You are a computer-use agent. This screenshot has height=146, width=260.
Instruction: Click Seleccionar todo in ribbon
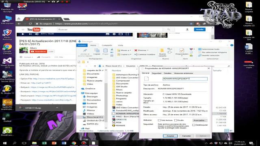pos(209,49)
